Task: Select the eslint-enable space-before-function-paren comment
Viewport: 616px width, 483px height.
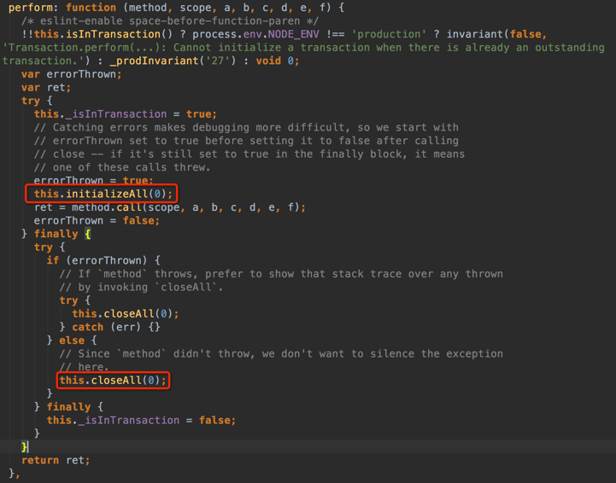Action: pos(170,20)
